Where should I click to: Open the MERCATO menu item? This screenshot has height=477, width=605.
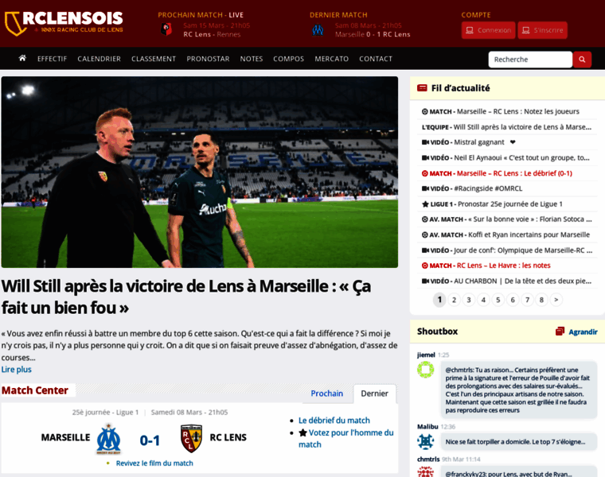[x=331, y=59]
